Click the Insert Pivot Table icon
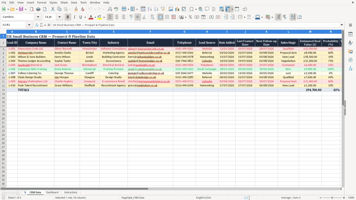This screenshot has height=200, width=356. click(x=184, y=9)
